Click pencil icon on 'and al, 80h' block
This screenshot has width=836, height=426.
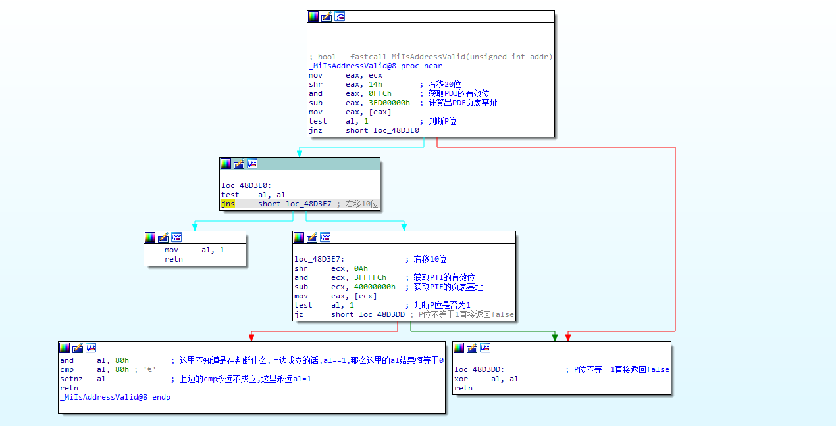coord(78,348)
